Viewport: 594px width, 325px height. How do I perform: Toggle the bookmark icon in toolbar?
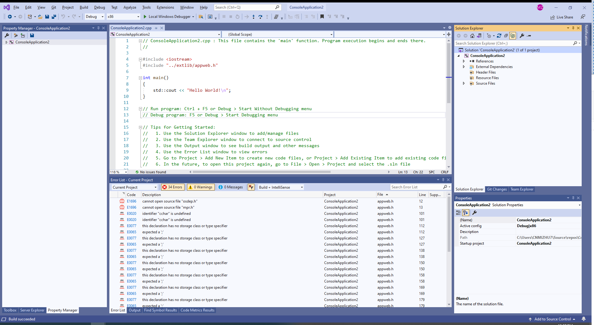click(322, 17)
